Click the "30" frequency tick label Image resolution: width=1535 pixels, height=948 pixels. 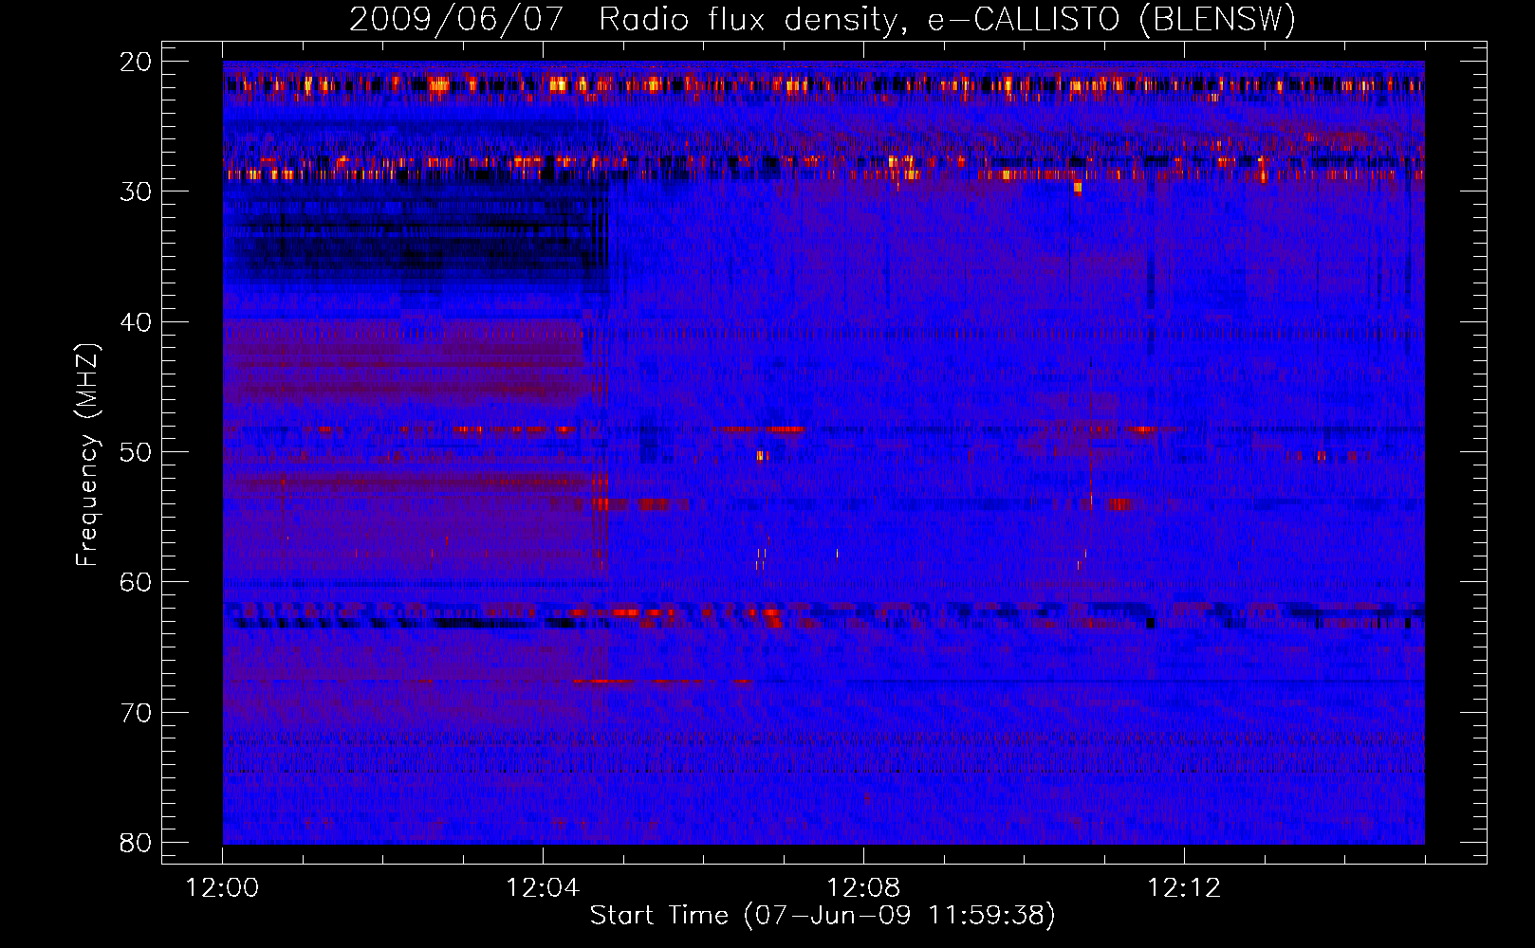click(137, 191)
